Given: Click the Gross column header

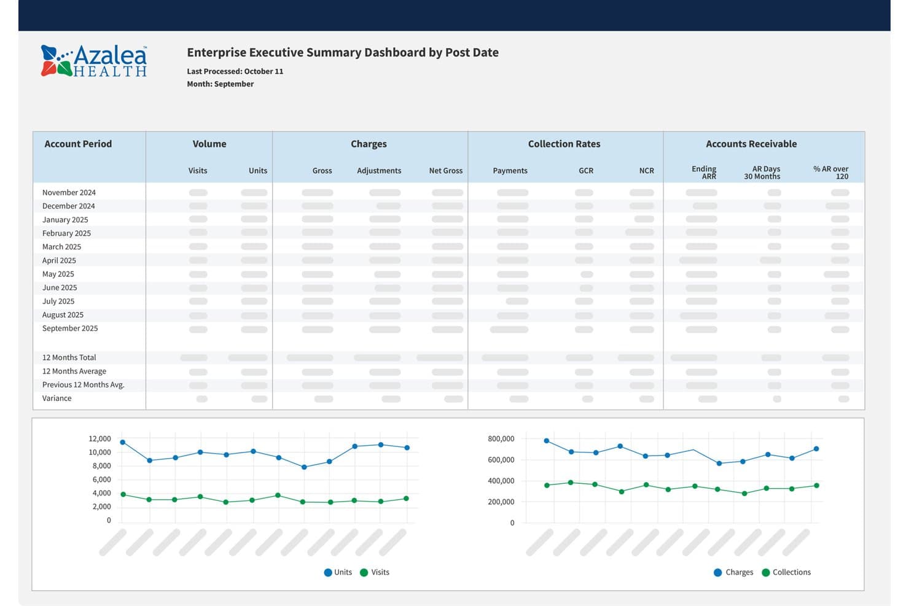Looking at the screenshot, I should 322,171.
